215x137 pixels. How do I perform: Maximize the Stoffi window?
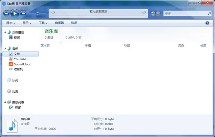coord(198,3)
